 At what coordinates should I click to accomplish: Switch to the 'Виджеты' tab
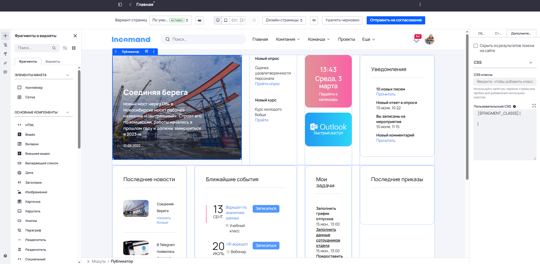(x=53, y=62)
